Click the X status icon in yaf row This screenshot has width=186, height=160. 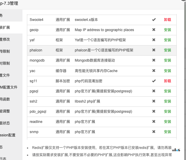[x=154, y=40]
